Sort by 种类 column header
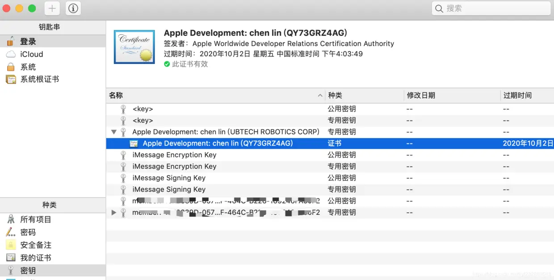Viewport: 554px width, 280px height. tap(364, 95)
